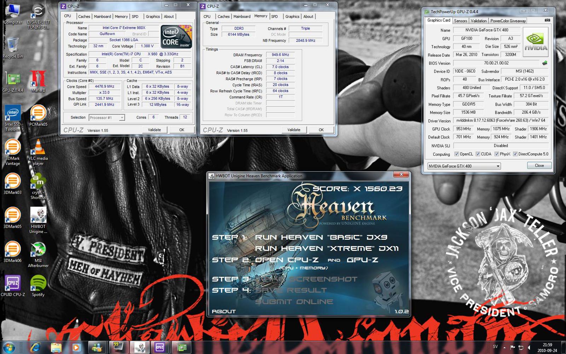Open the Recycle Bin icon
This screenshot has width=566, height=354.
coord(13,48)
